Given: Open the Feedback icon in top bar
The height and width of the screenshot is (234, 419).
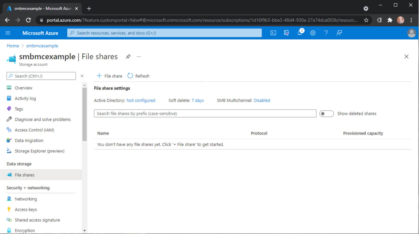Looking at the screenshot, I should (339, 33).
